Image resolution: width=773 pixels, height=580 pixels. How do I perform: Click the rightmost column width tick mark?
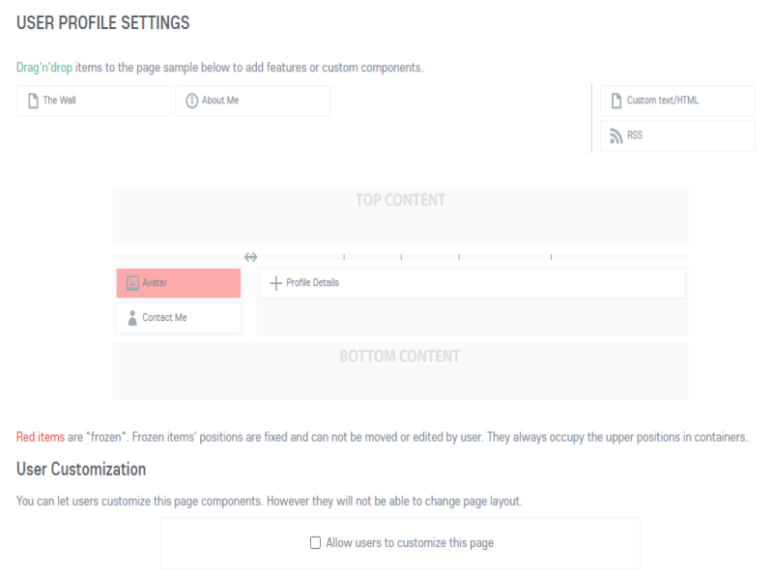tap(551, 257)
